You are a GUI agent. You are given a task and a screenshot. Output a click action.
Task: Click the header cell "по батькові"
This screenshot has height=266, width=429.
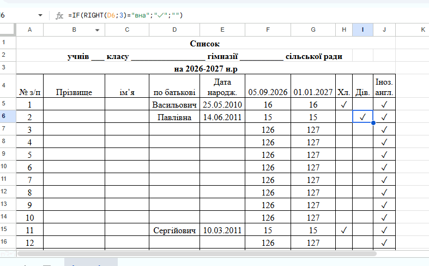174,86
